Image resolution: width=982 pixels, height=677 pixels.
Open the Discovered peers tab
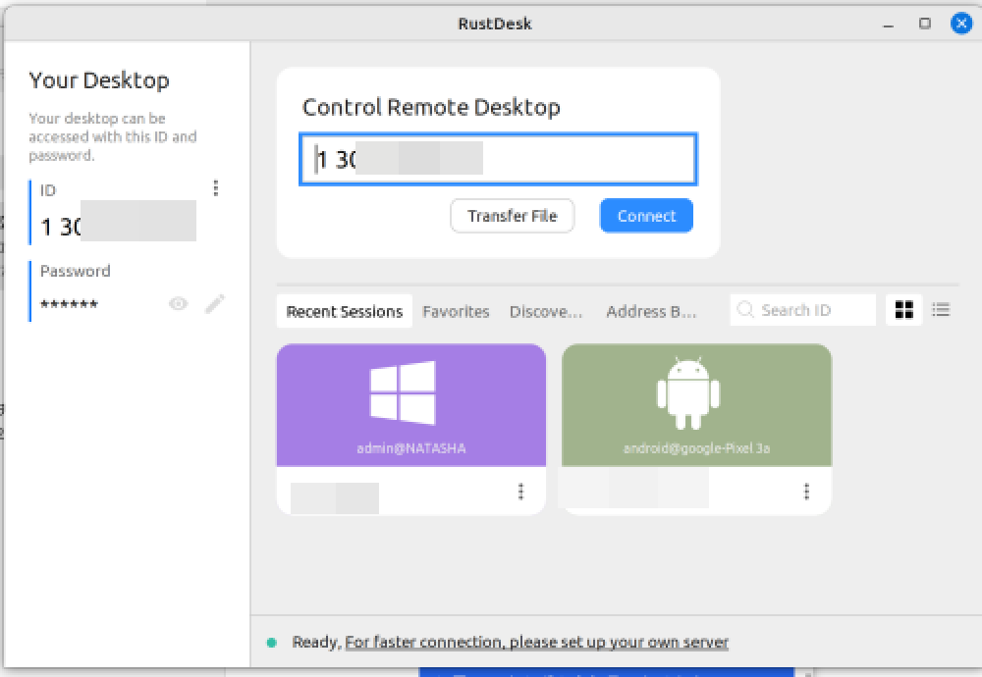pos(546,311)
